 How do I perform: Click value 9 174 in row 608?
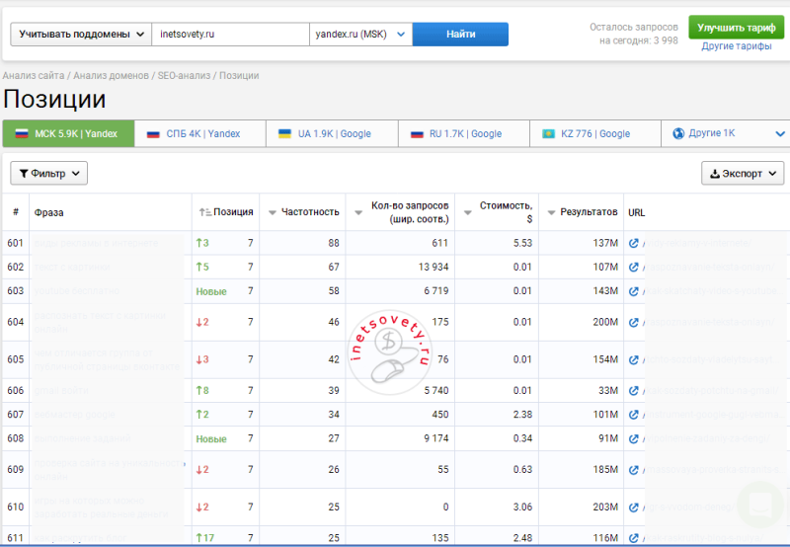tap(435, 438)
